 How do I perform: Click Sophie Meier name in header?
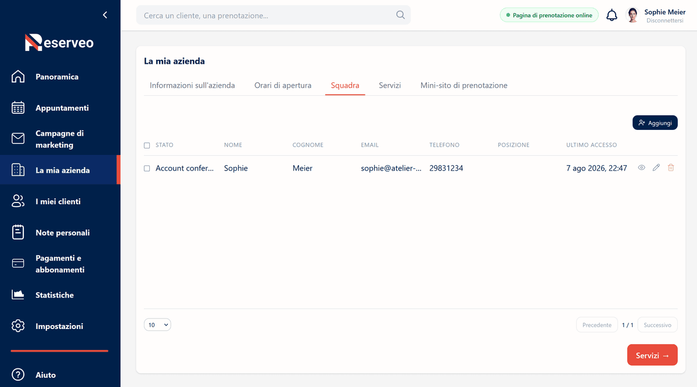click(x=665, y=12)
